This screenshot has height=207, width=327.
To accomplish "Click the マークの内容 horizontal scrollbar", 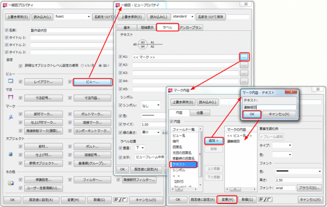I will (241, 189).
